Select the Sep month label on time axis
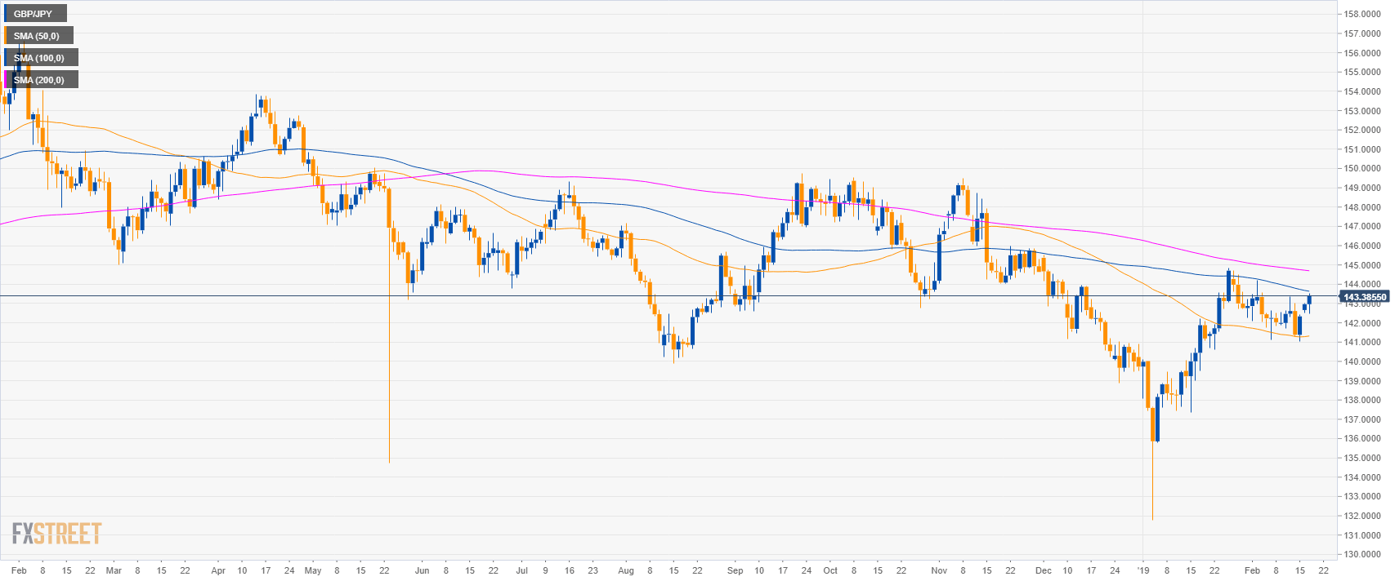 (x=735, y=570)
